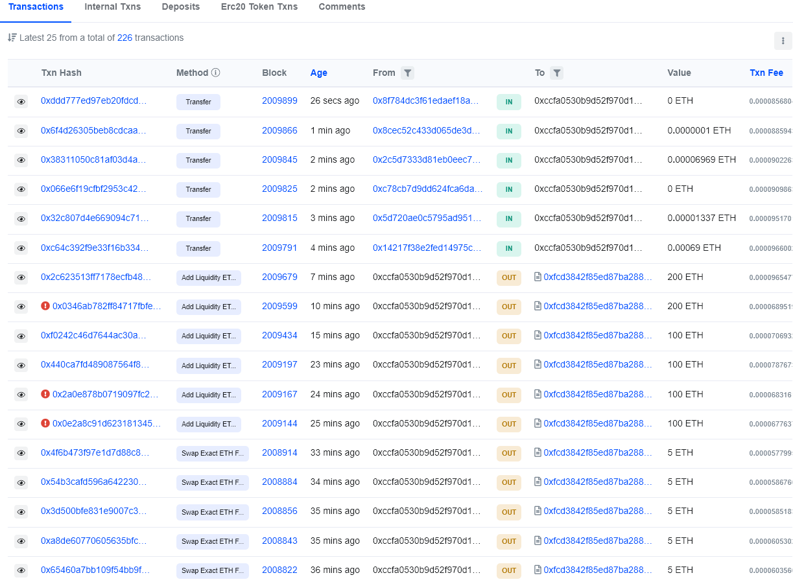Toggle the Age column display format

point(318,73)
